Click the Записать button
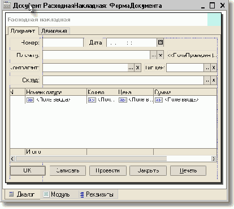Viewport: 234px width, 209px height. coord(68,171)
